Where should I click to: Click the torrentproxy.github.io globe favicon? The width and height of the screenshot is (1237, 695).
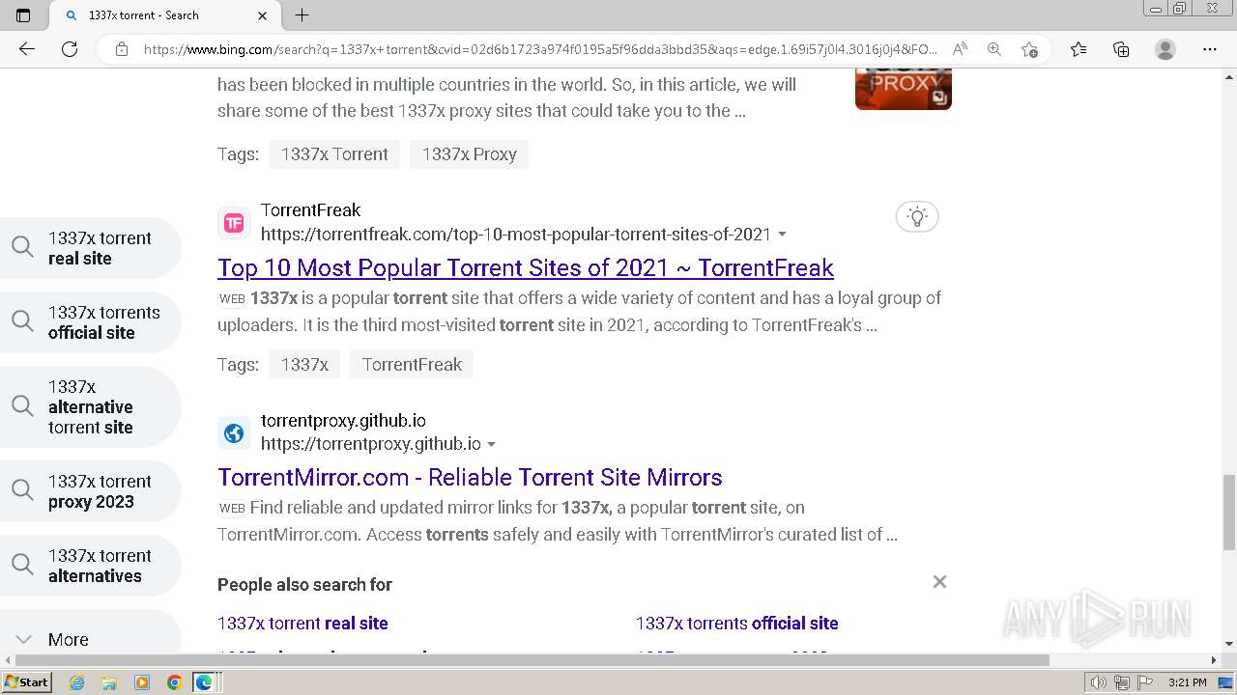(x=234, y=433)
